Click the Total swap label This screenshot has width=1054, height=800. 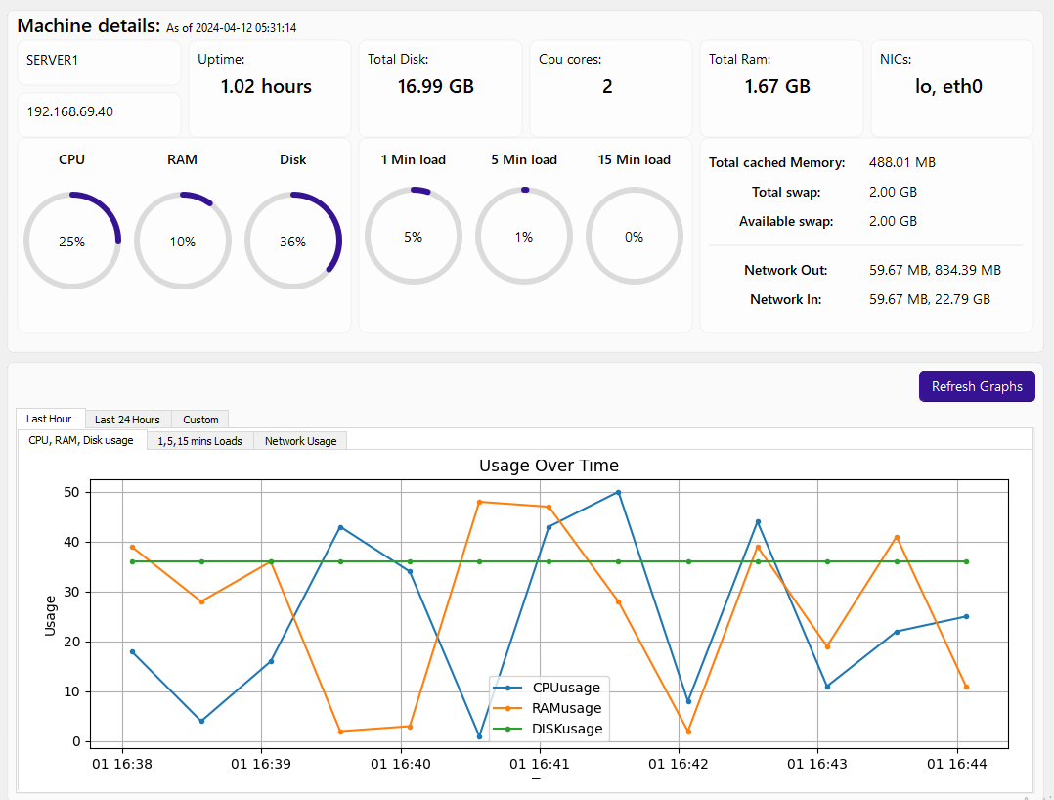pos(786,193)
